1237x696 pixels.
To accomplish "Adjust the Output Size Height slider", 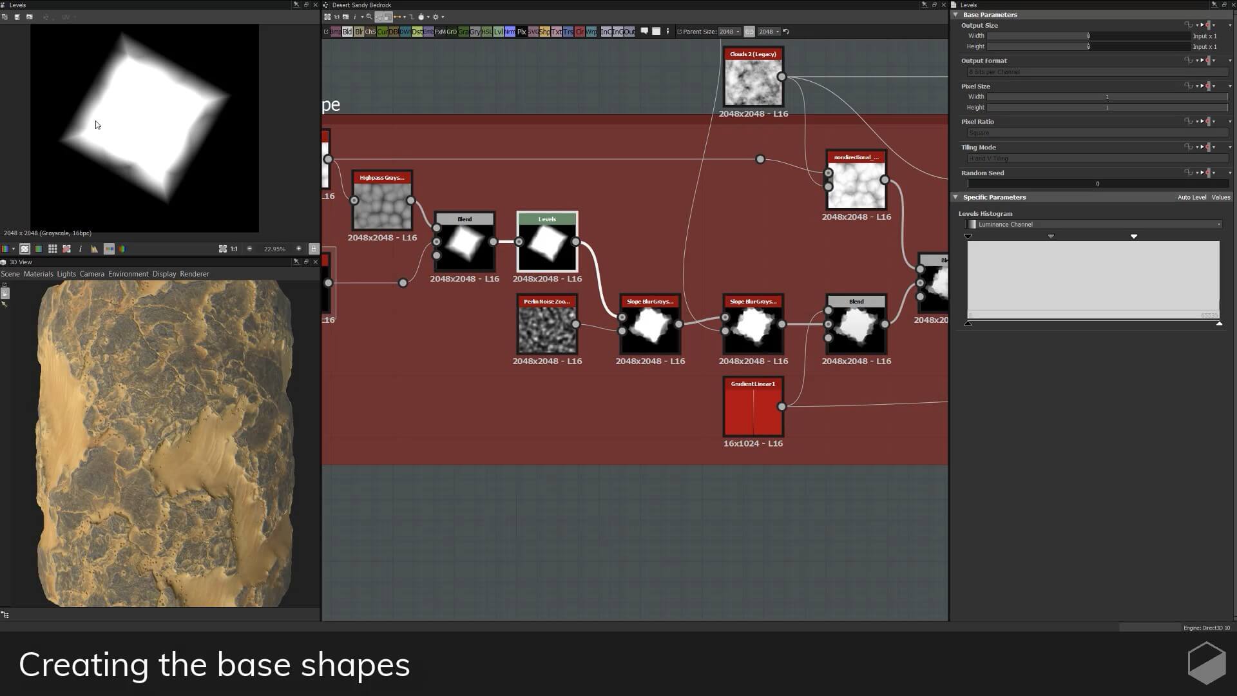I will click(1089, 46).
